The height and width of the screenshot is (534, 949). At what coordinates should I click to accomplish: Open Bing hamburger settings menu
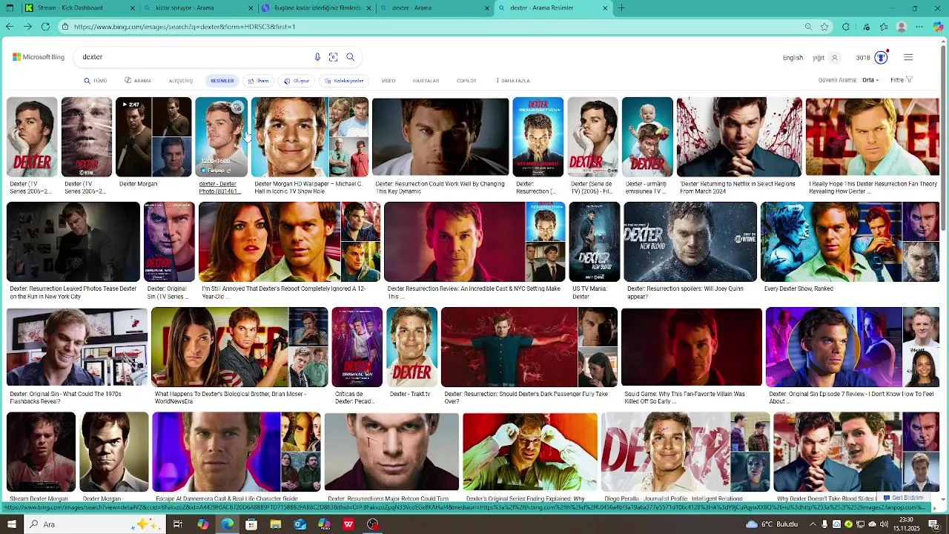pos(908,57)
